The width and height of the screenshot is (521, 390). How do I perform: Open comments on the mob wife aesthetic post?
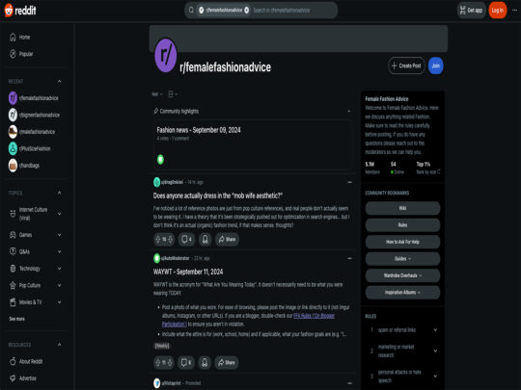186,239
